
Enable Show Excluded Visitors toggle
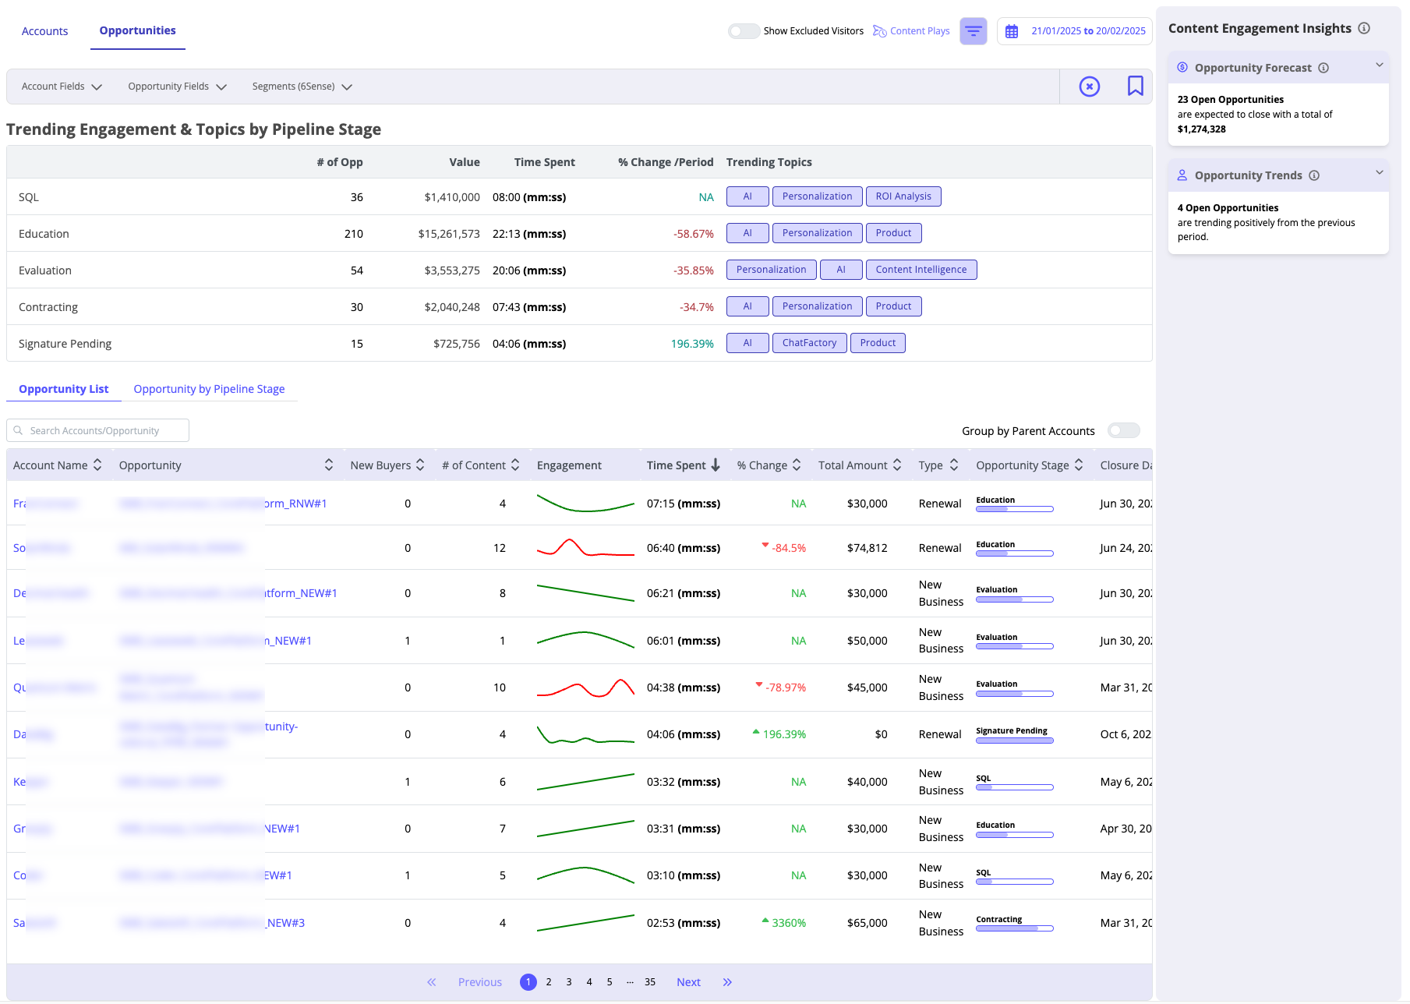[744, 31]
